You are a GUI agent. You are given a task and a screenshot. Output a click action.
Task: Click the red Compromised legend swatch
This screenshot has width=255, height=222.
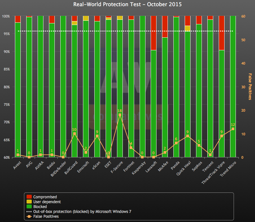(29, 197)
